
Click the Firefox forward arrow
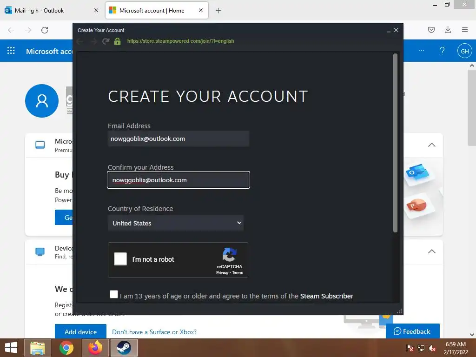[x=28, y=30]
